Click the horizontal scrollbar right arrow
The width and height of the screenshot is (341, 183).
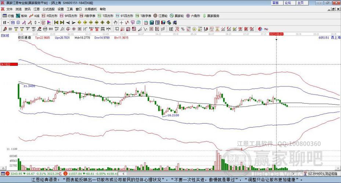(x=293, y=174)
